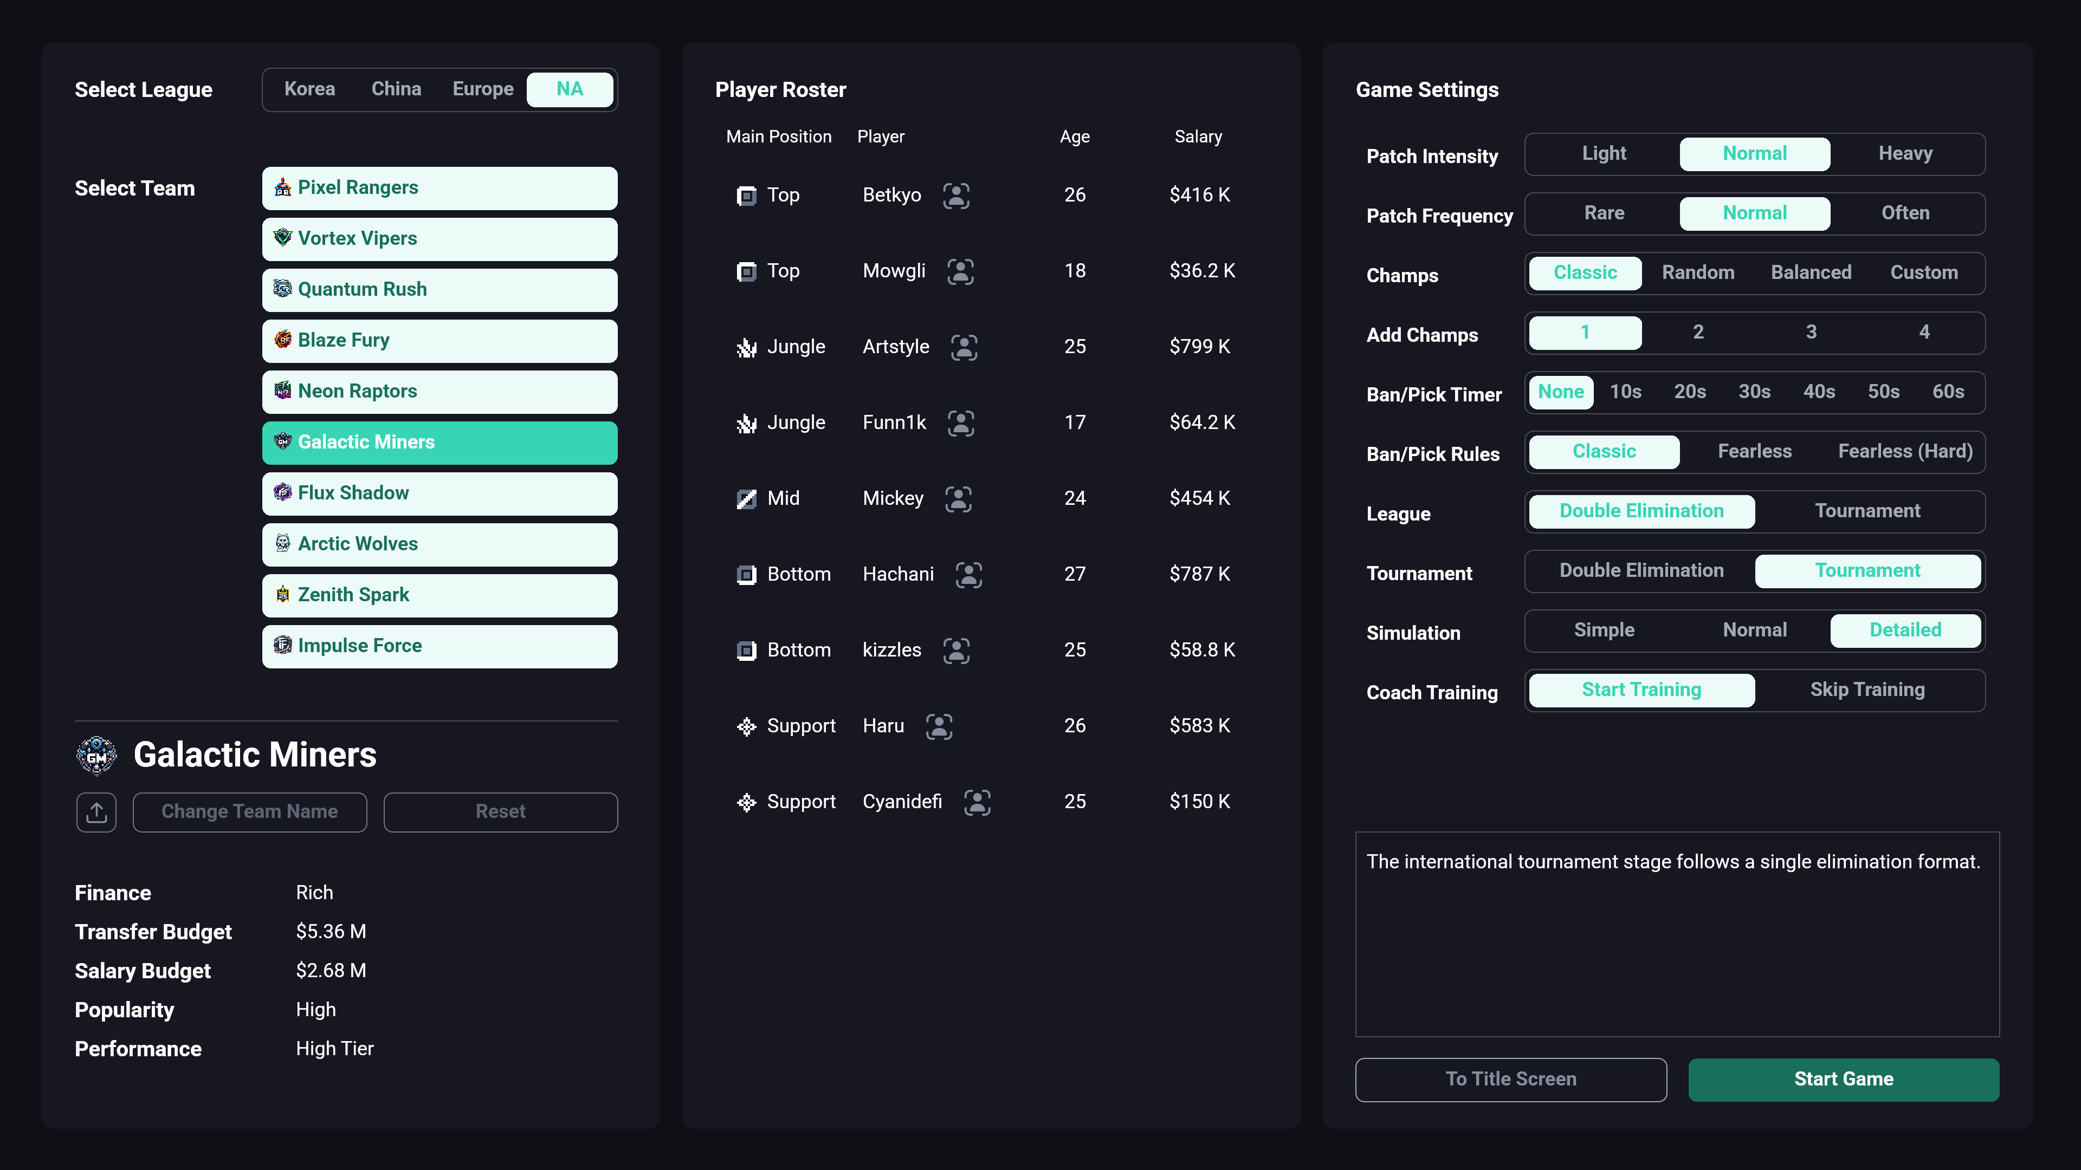The image size is (2081, 1170).
Task: Select Fearless (Hard) ban/pick rules
Action: pos(1905,452)
